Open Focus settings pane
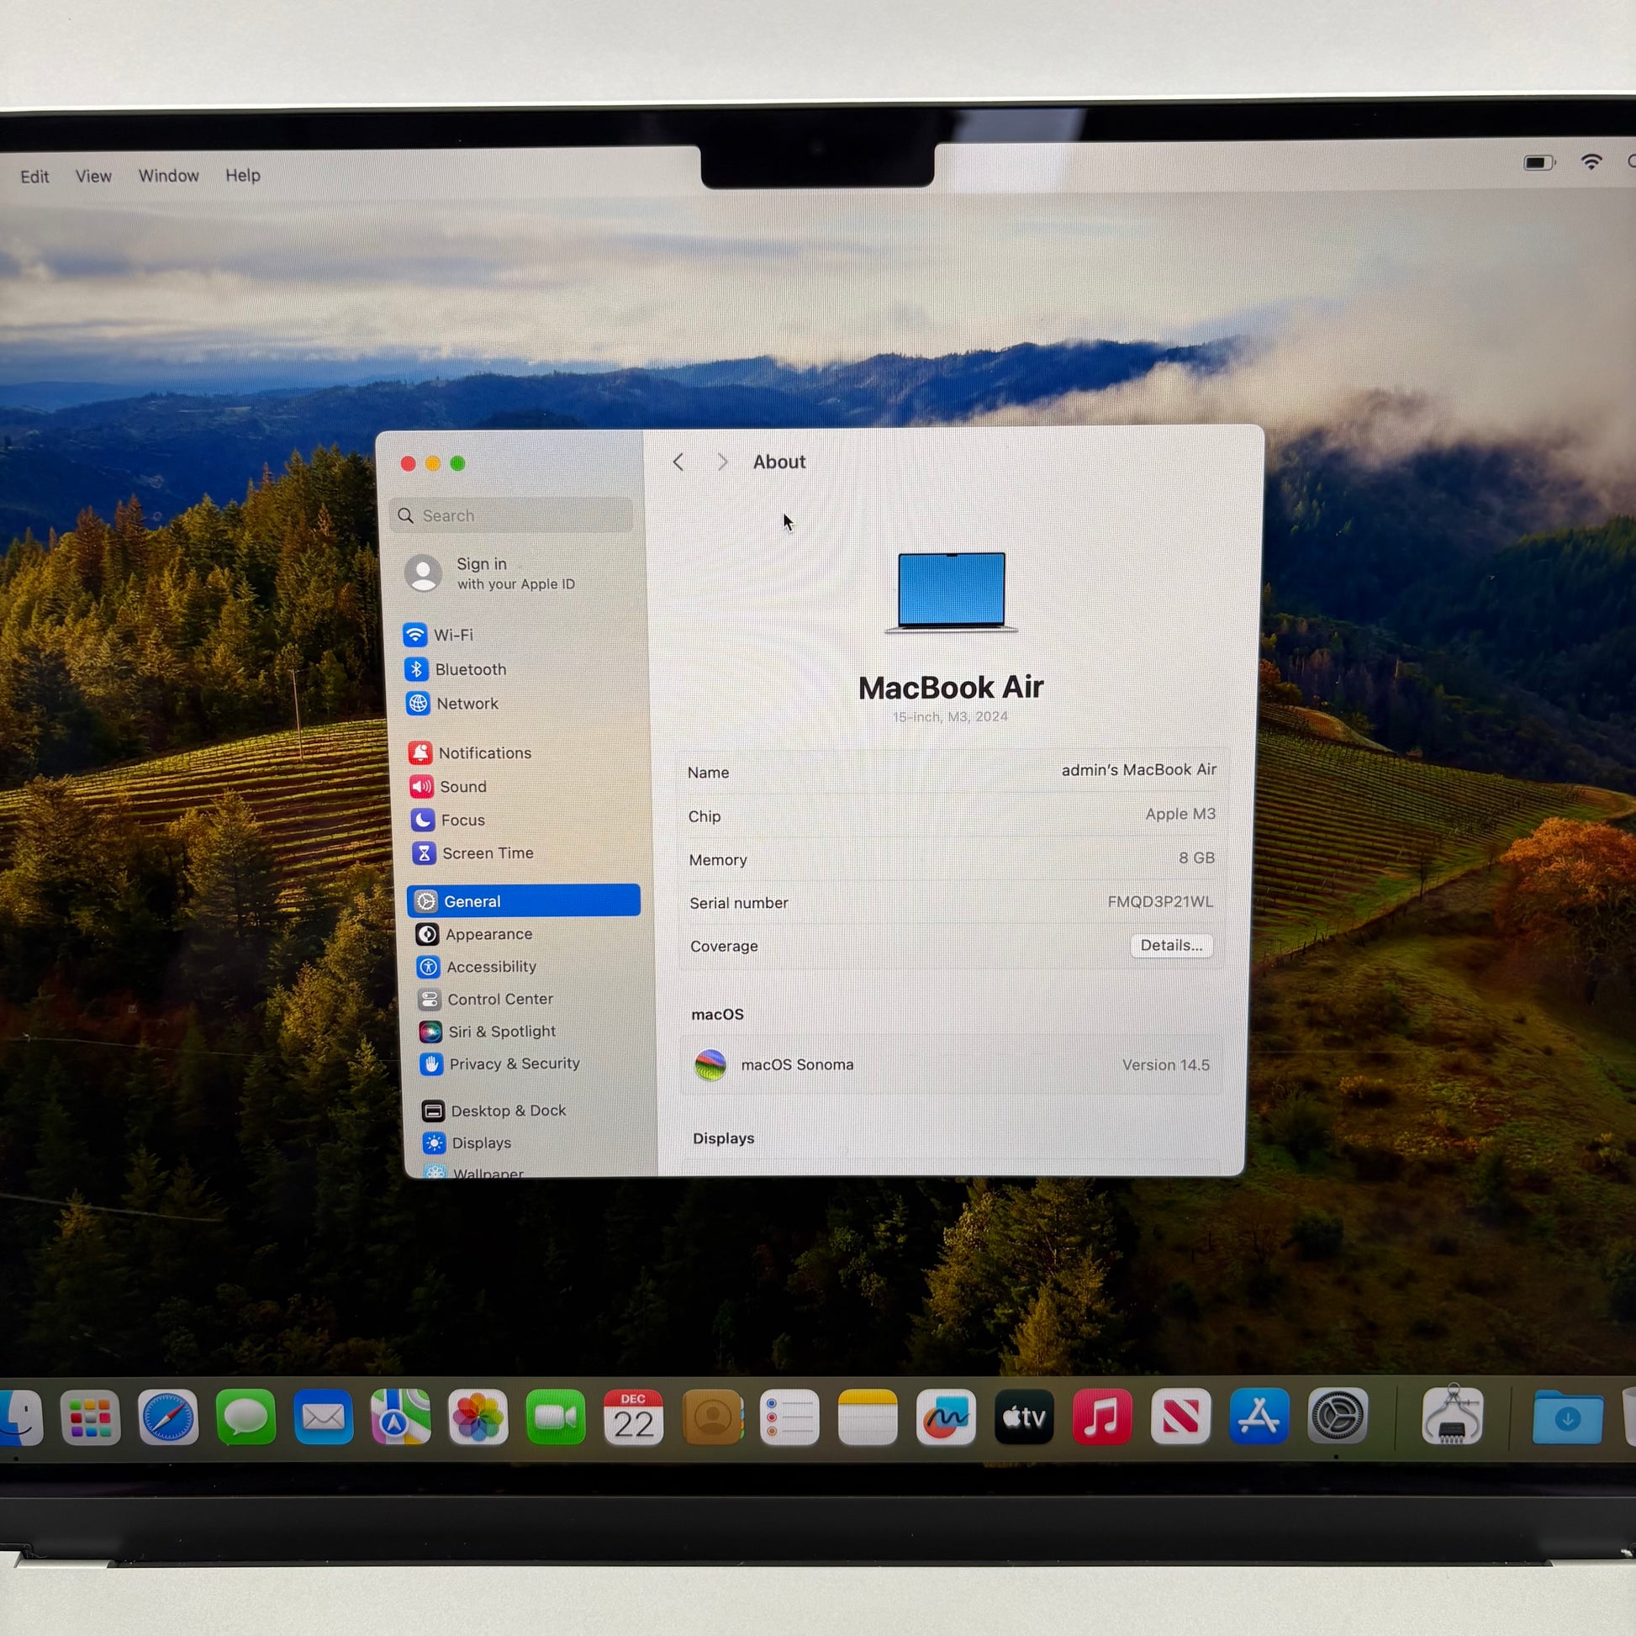The height and width of the screenshot is (1636, 1636). pos(462,820)
